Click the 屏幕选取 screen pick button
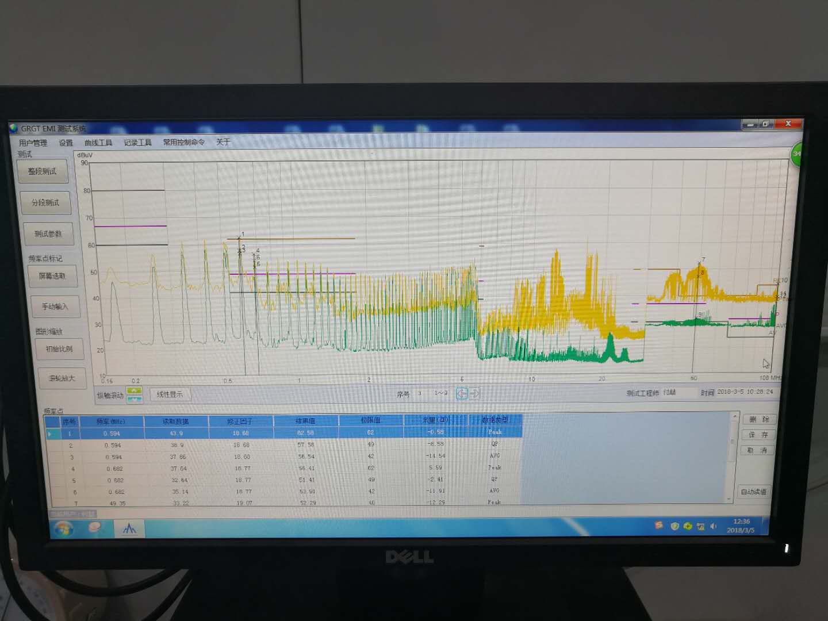828x621 pixels. pos(52,276)
